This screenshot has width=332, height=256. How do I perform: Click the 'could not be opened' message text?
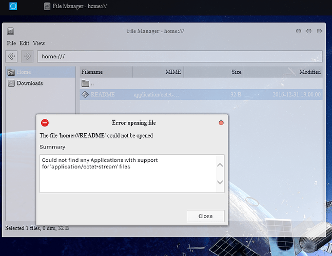point(130,135)
